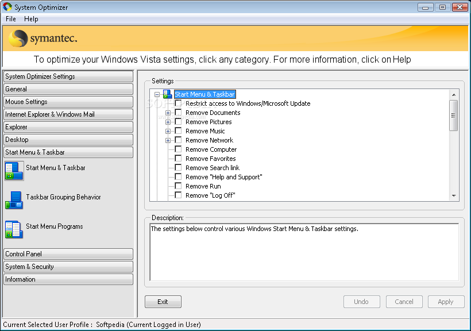
Task: Click the Apply button
Action: coord(446,302)
